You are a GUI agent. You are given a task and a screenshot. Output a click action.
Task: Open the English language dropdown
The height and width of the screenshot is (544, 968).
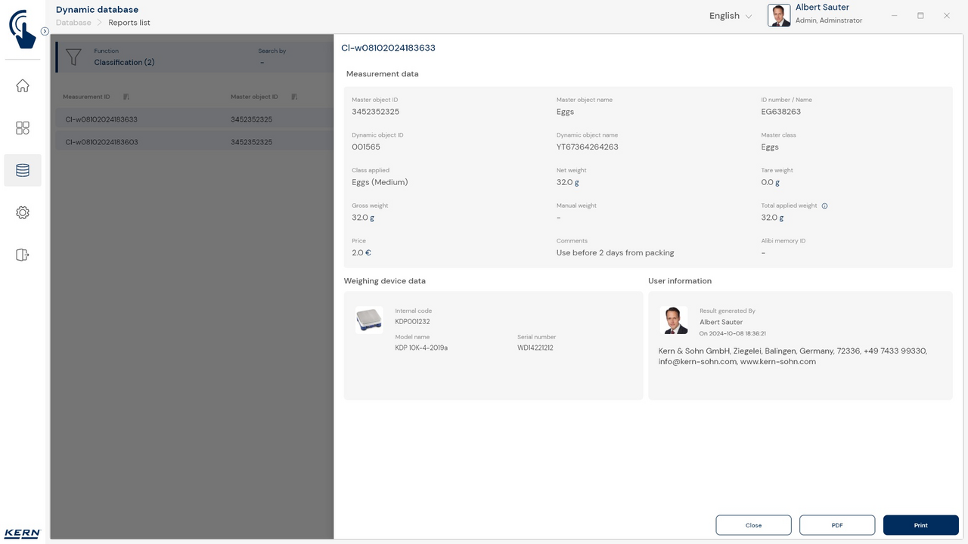coord(730,16)
